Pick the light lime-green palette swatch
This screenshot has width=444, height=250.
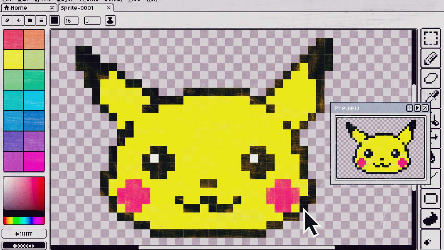[x=34, y=59]
